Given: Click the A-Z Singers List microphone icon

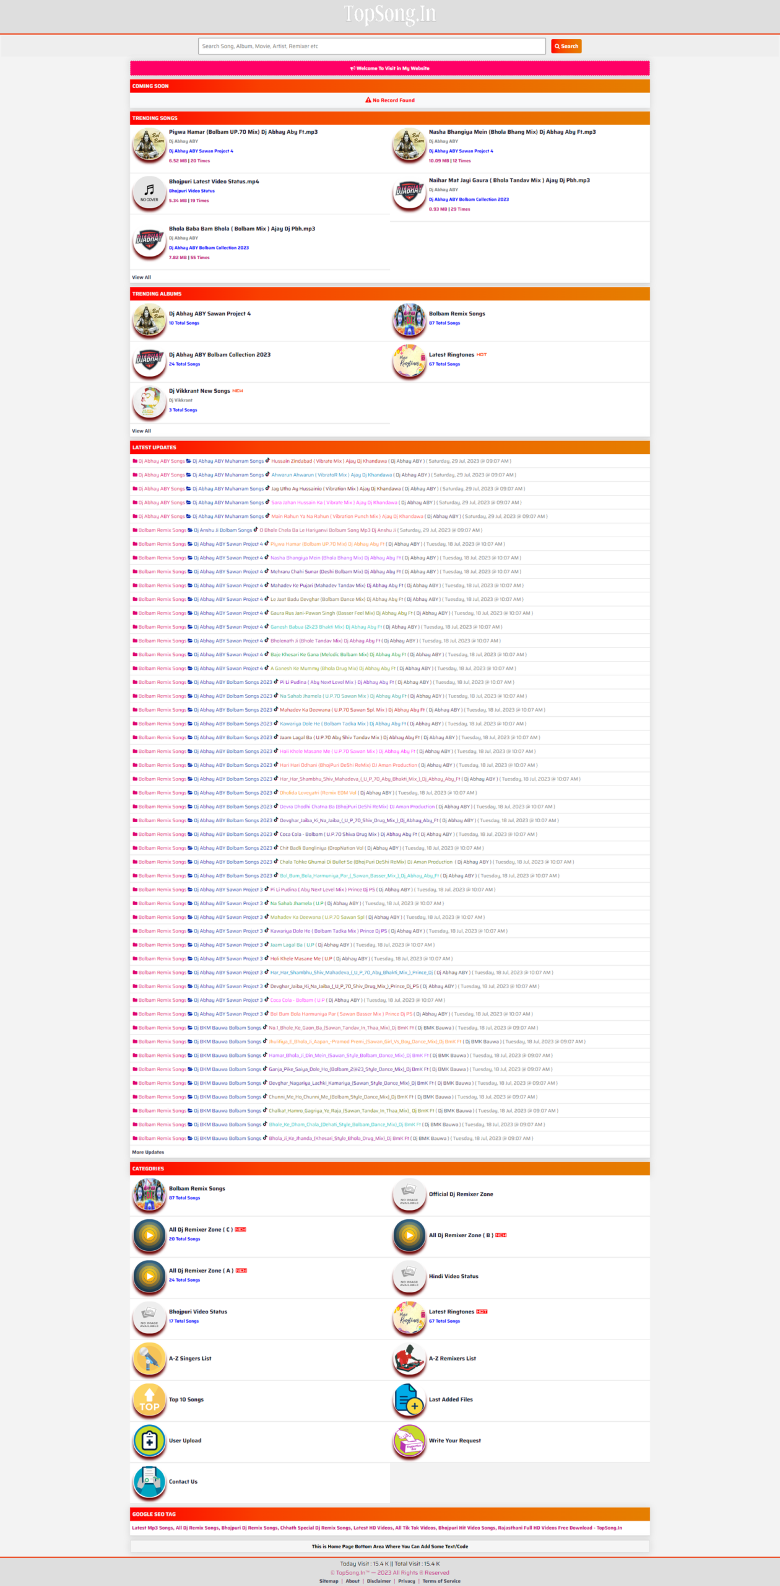Looking at the screenshot, I should click(149, 1358).
